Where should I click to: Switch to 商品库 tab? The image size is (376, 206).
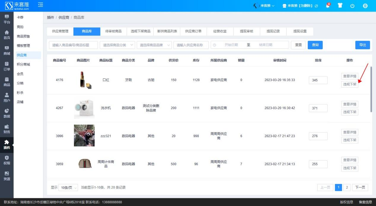click(87, 31)
